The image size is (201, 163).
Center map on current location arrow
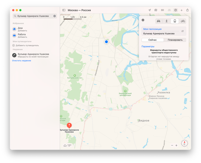tap(150, 10)
